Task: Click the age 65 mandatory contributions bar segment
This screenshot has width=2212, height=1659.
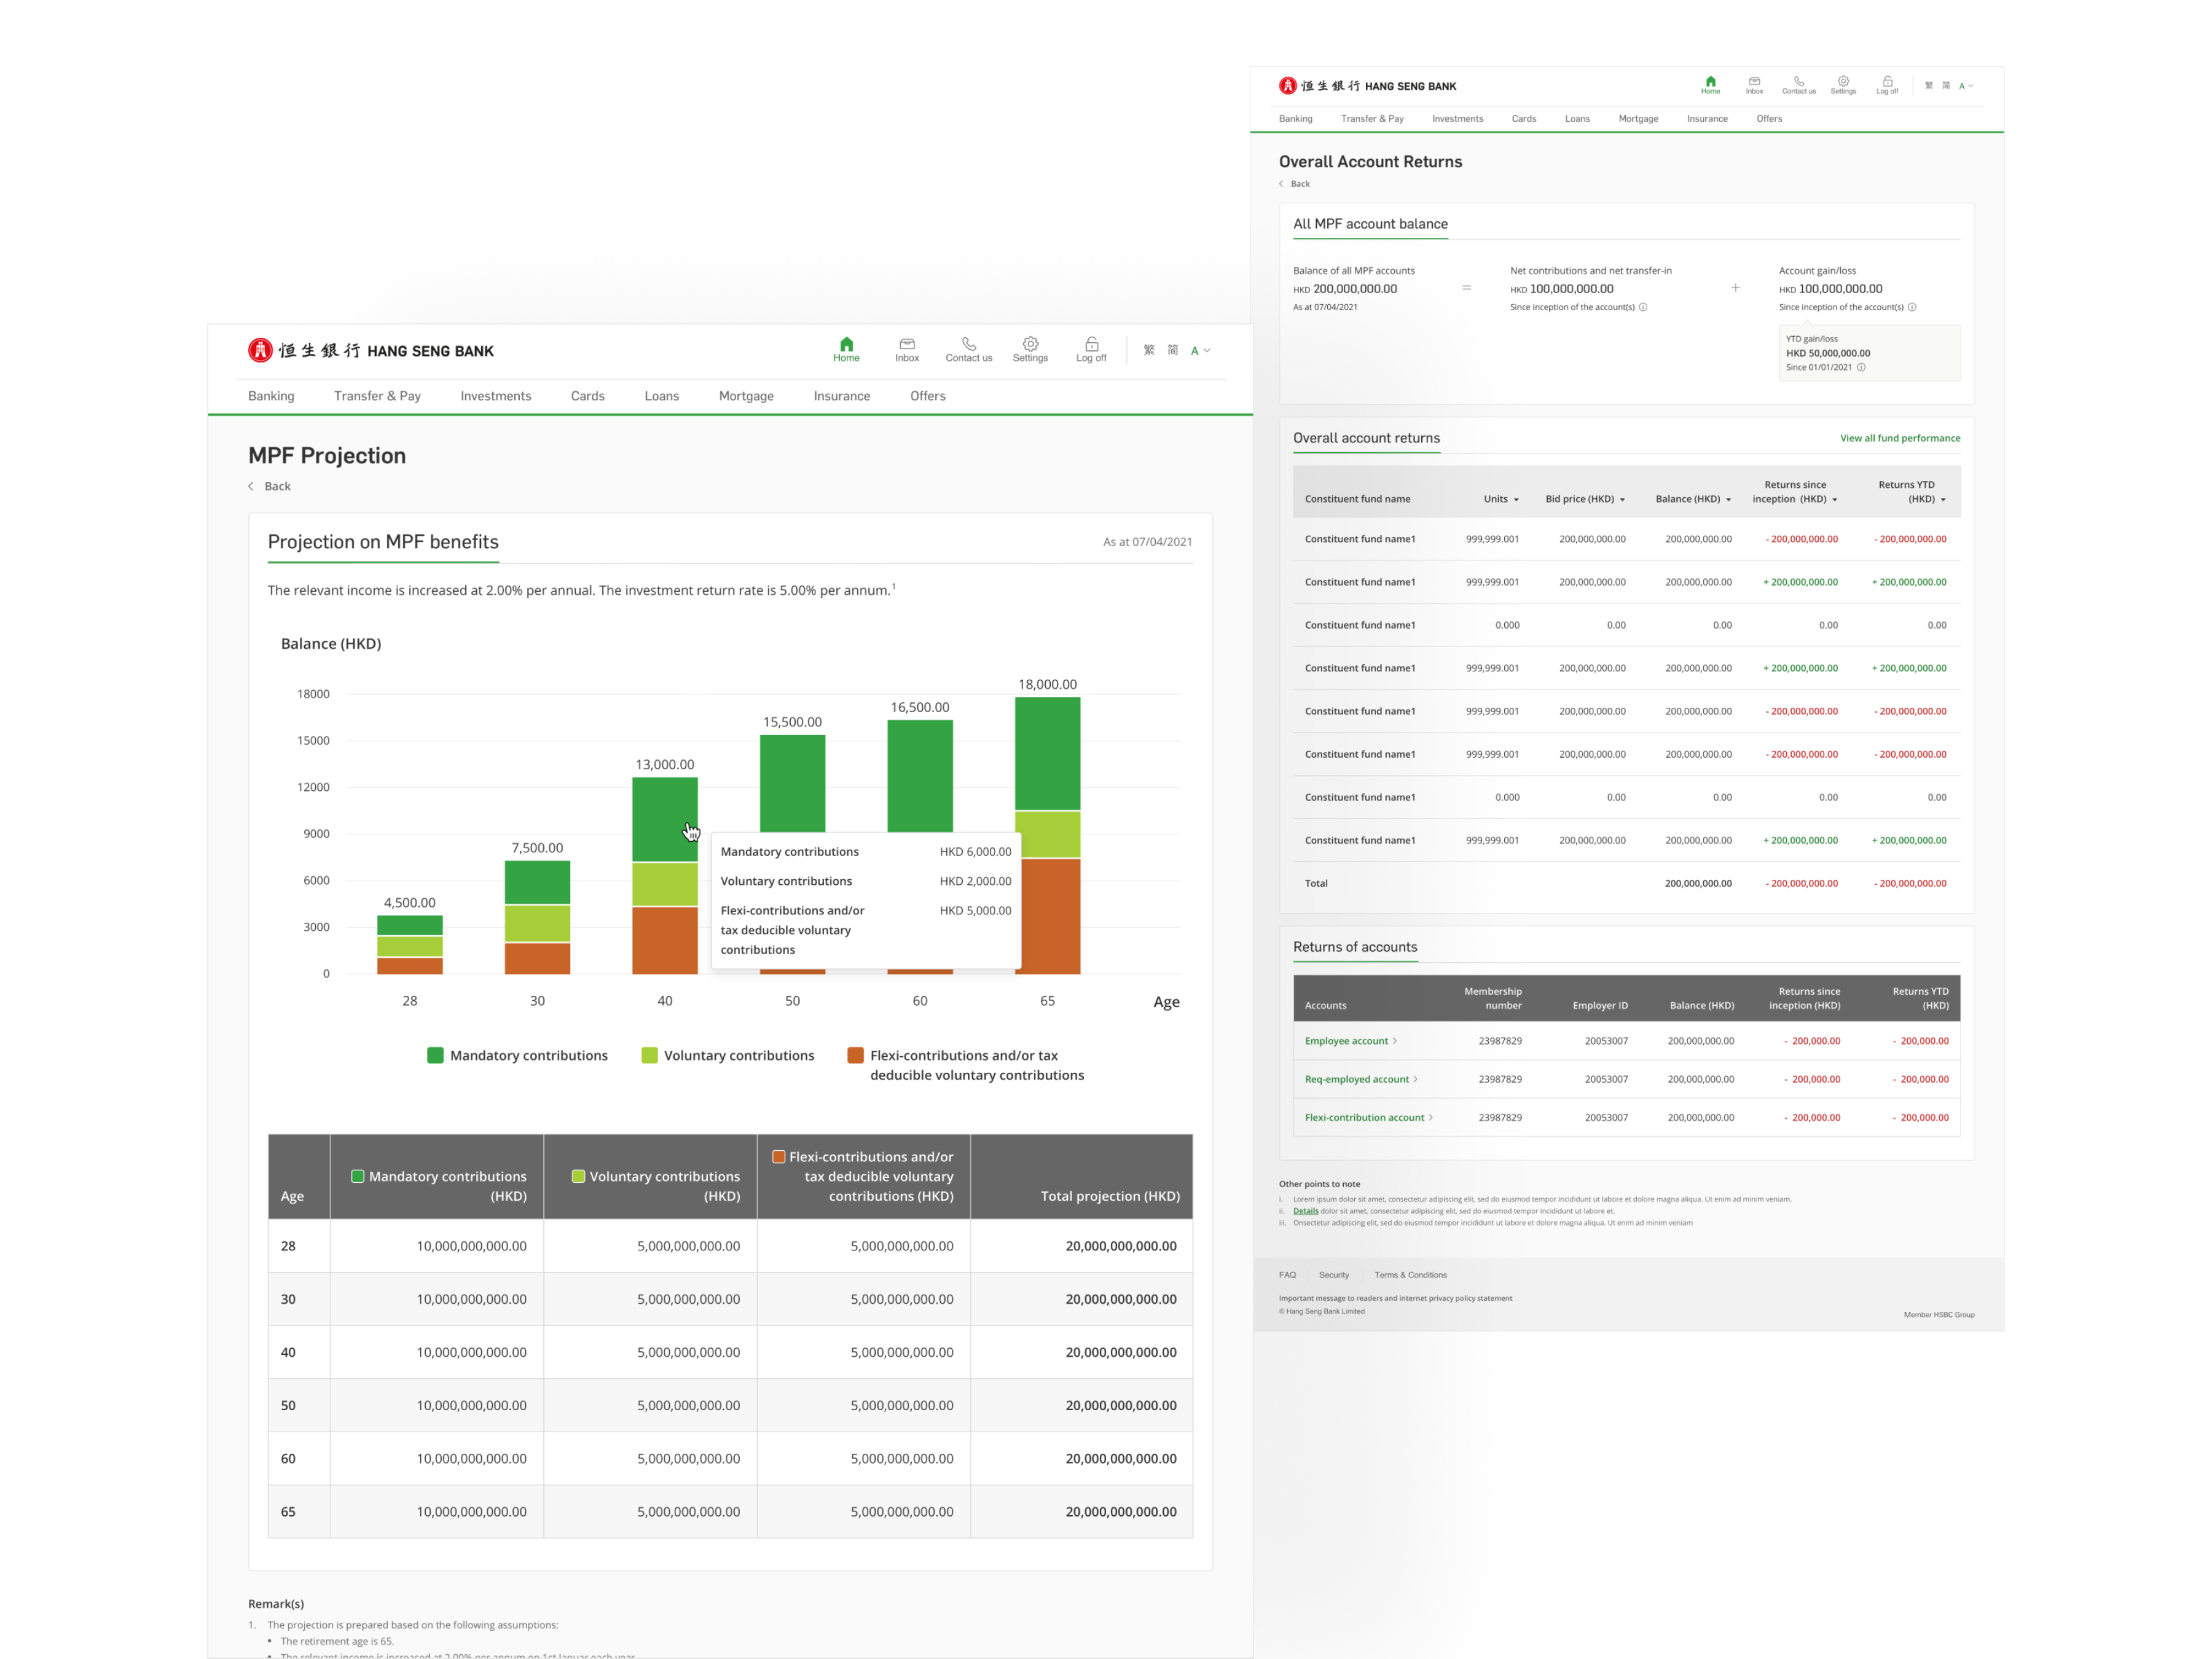Action: pyautogui.click(x=1047, y=753)
